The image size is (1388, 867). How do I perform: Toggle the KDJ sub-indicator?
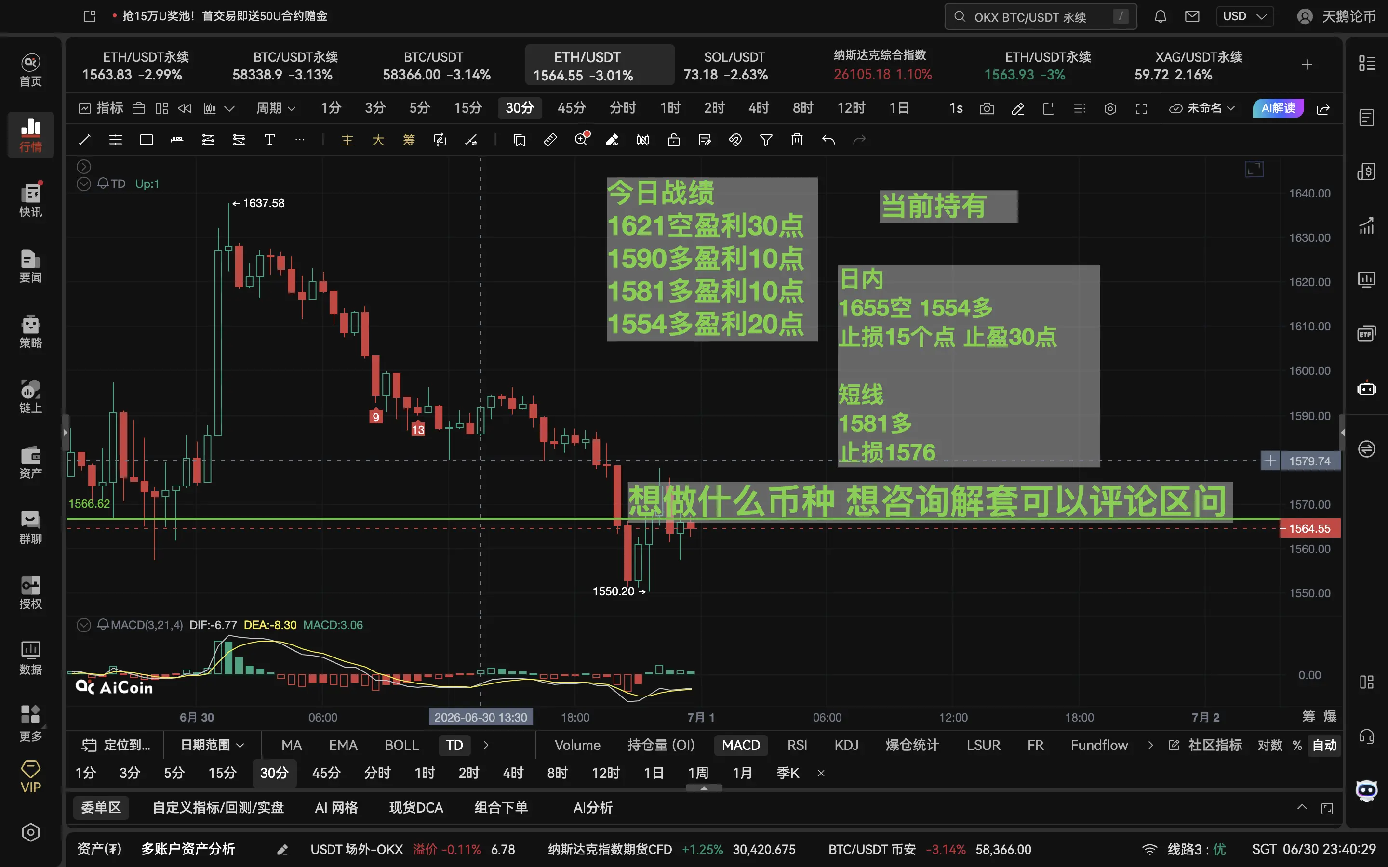pos(846,745)
